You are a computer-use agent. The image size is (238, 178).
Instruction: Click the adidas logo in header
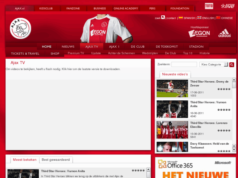225,33
